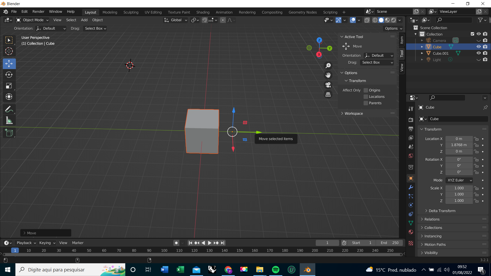This screenshot has height=276, width=491.
Task: Toggle the camera view icon
Action: (328, 85)
